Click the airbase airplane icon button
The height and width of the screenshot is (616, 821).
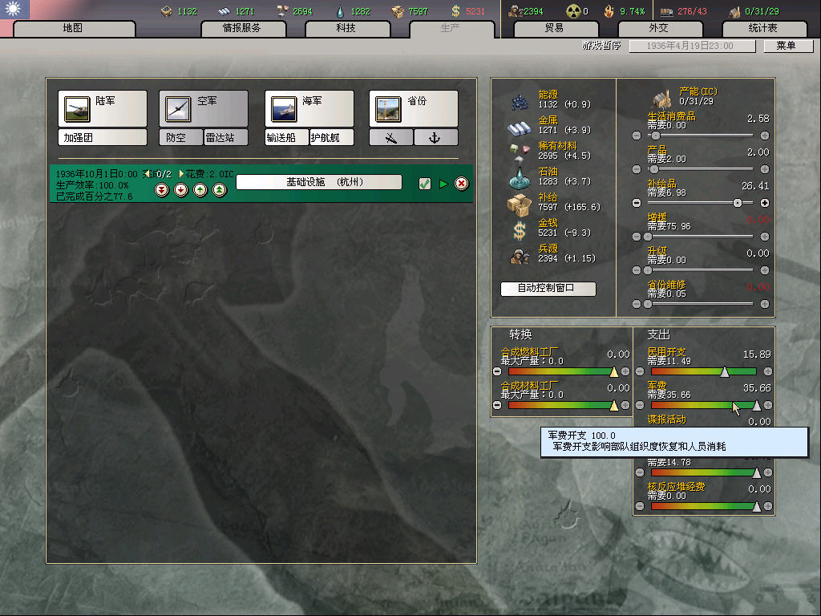(x=391, y=138)
